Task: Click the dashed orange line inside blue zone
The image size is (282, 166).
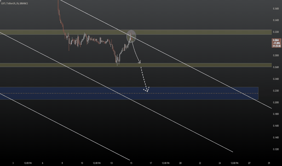Action: [x=129, y=93]
